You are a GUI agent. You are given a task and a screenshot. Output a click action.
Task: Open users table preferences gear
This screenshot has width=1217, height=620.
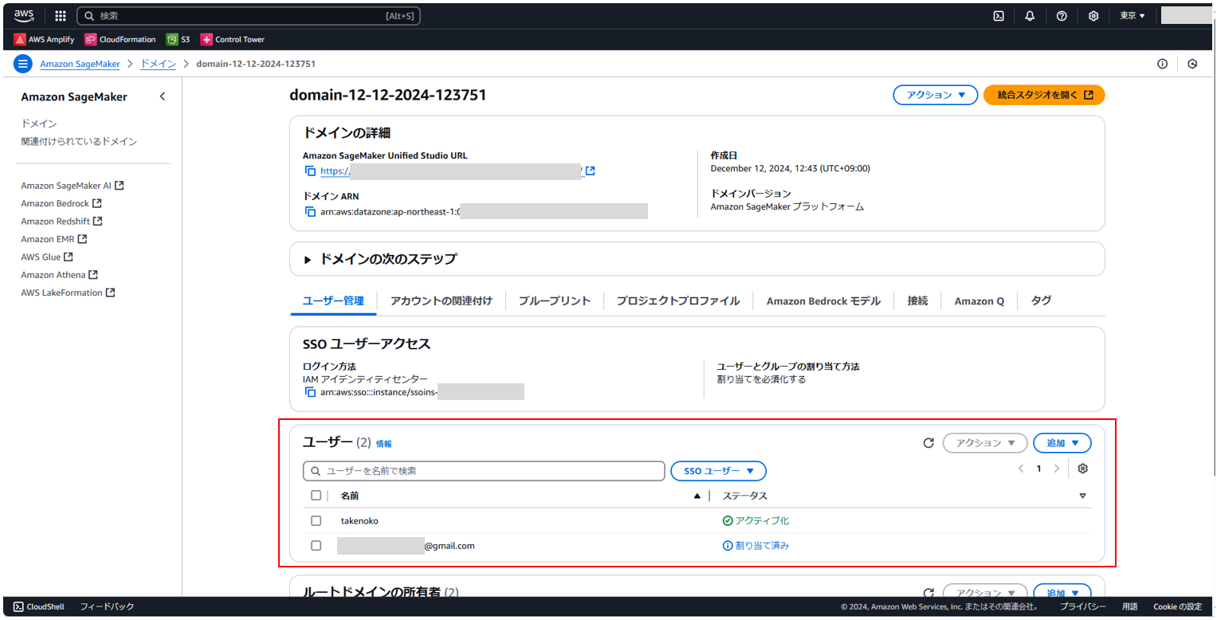[1082, 469]
